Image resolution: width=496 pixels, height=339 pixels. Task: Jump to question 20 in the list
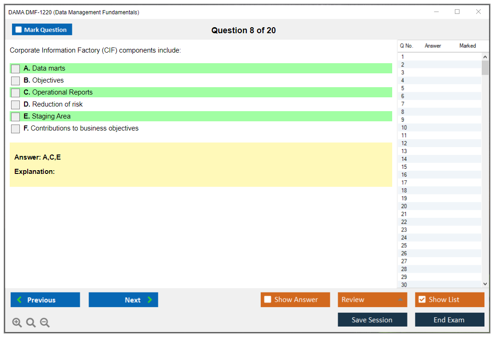404,206
